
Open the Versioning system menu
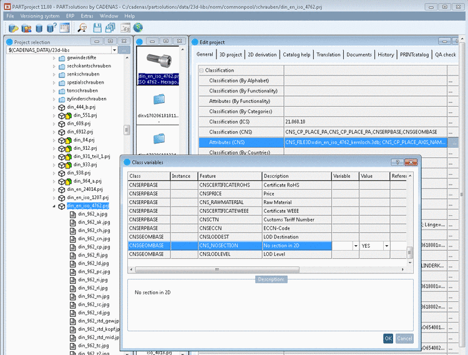39,16
